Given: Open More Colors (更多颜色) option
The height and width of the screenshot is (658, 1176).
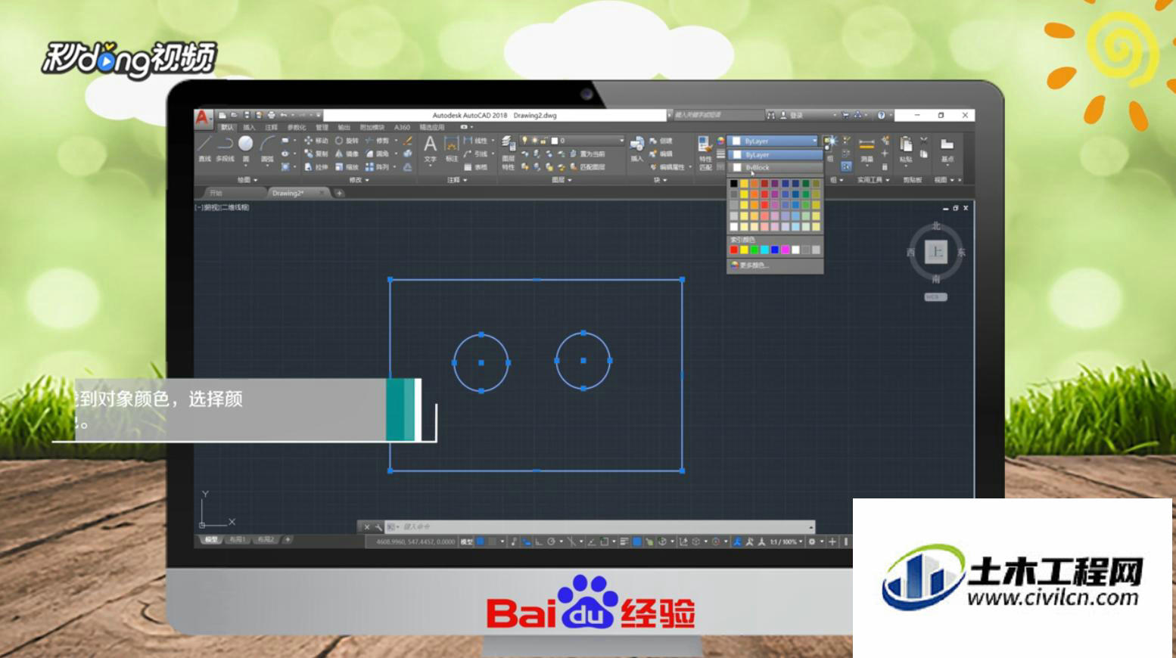Looking at the screenshot, I should (775, 265).
